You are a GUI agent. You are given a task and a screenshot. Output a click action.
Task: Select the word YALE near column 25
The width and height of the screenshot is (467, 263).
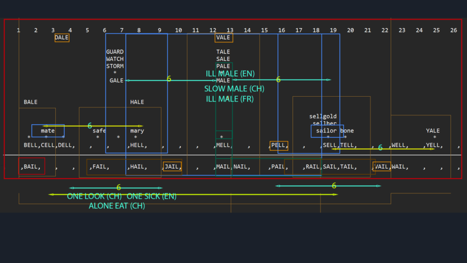point(433,131)
